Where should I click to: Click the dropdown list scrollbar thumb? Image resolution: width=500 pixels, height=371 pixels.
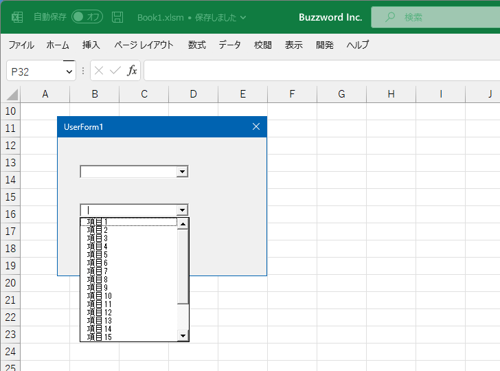pyautogui.click(x=183, y=267)
